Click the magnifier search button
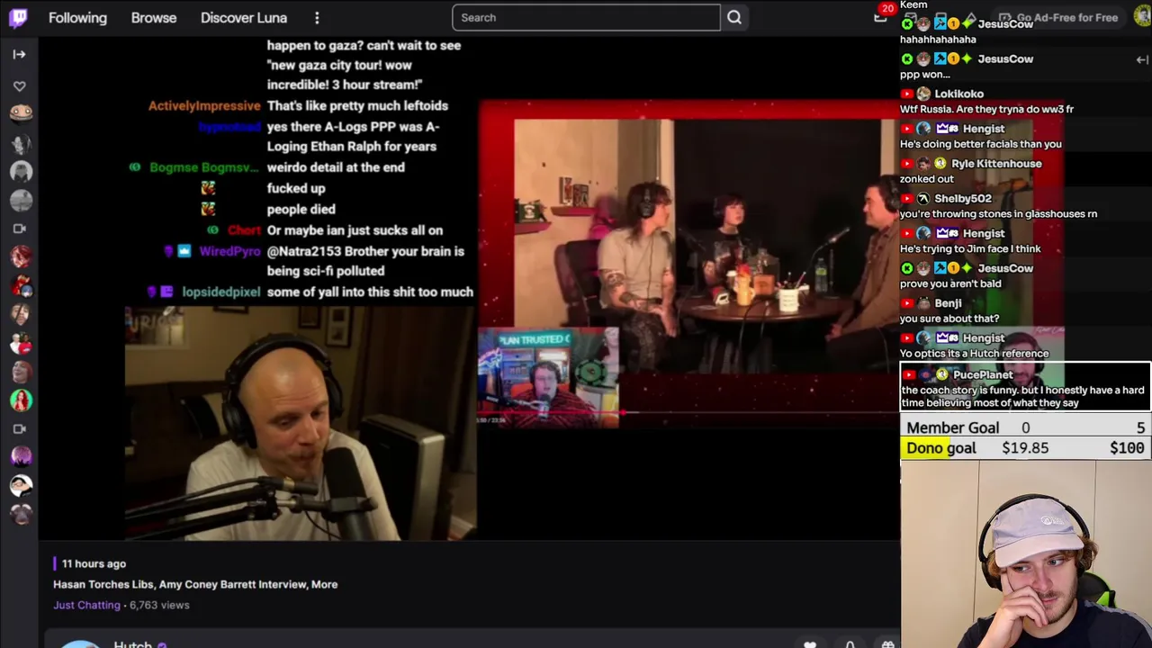Screen dimensions: 1152x648 (734, 17)
